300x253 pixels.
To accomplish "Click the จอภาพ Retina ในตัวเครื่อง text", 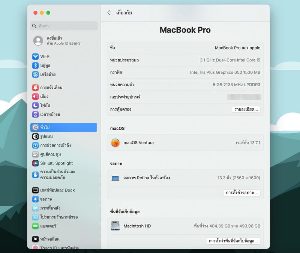I will (147, 178).
